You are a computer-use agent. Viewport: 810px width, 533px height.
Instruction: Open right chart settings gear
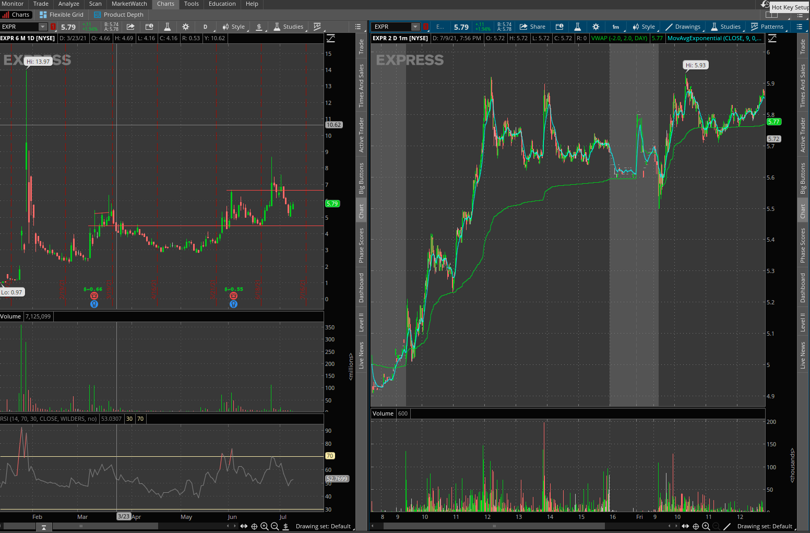pyautogui.click(x=595, y=27)
